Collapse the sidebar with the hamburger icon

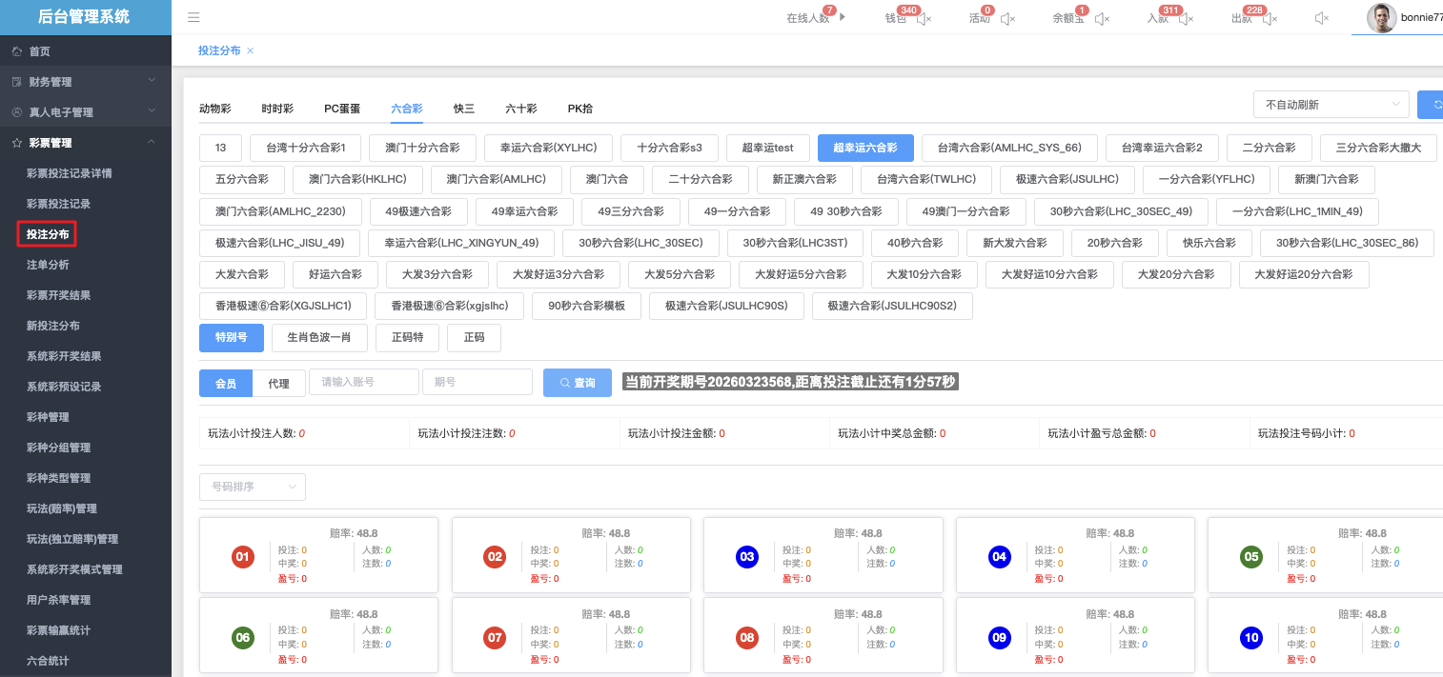pyautogui.click(x=193, y=17)
